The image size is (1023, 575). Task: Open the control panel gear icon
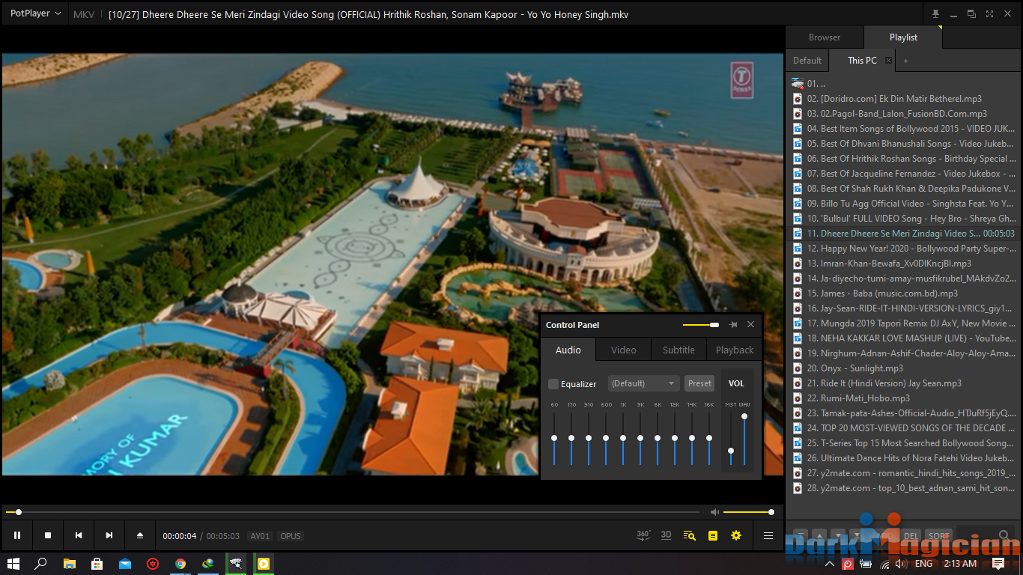pos(736,535)
